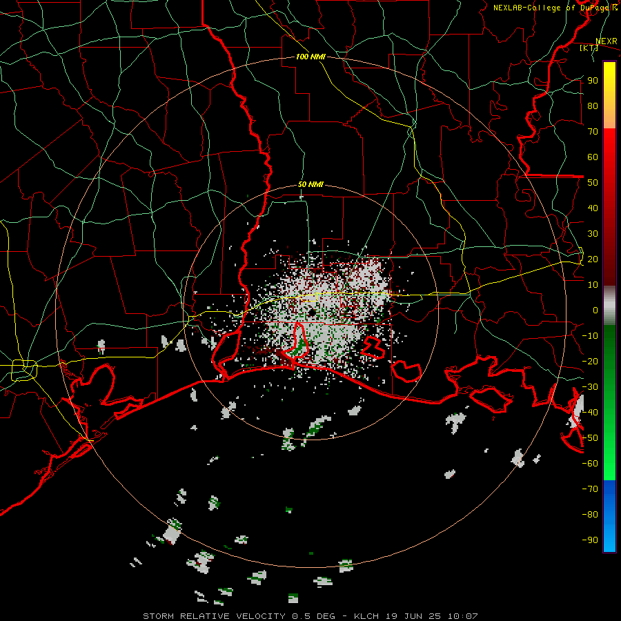
Task: Click the positive 50 scale value
Action: coord(593,183)
